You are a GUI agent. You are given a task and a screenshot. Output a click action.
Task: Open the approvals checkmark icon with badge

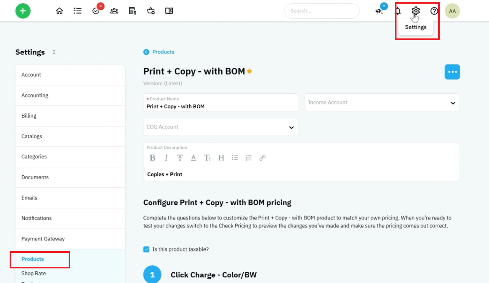(96, 10)
